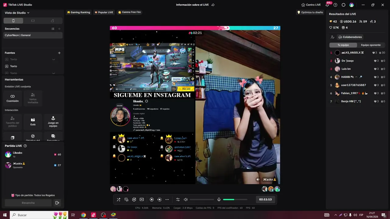Open the Gaming Ranking tag
Image resolution: width=390 pixels, height=219 pixels.
pos(79,12)
